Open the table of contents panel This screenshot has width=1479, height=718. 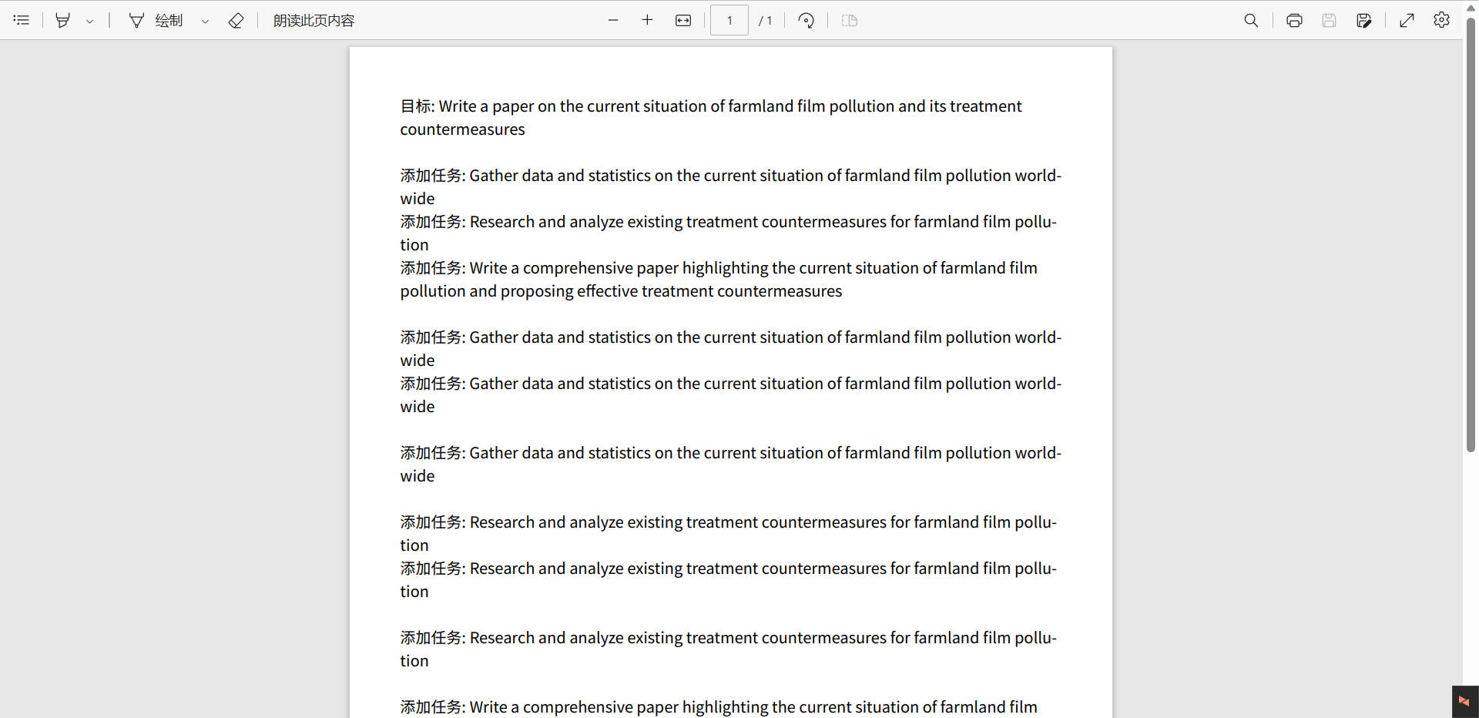tap(21, 20)
